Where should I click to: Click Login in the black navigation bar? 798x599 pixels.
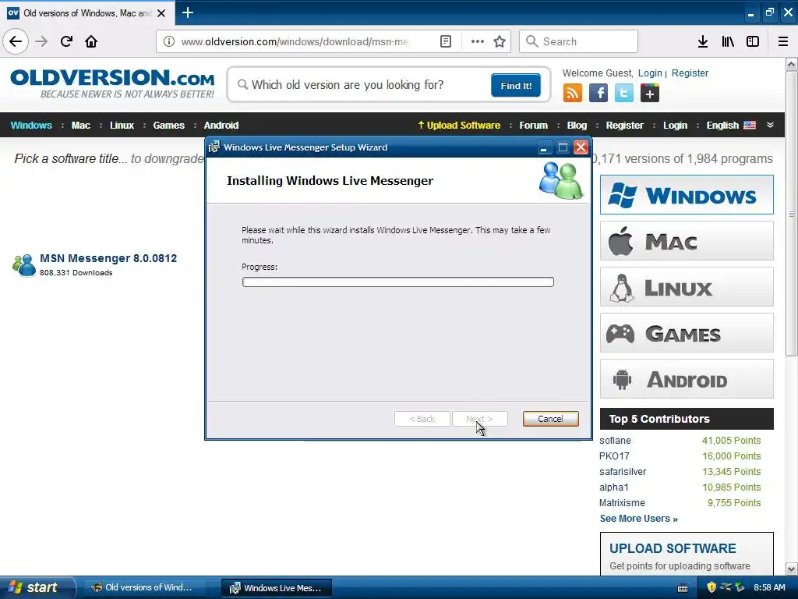[x=675, y=126]
